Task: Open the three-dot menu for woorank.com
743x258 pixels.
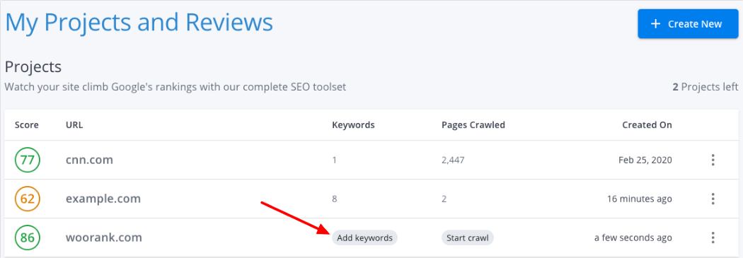Action: point(713,238)
